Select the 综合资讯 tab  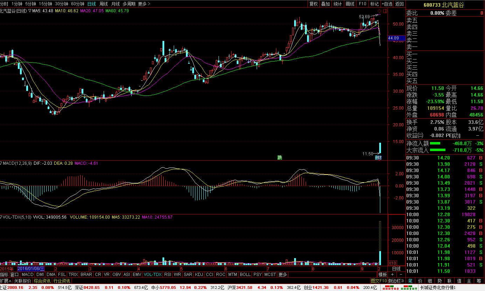(x=42, y=281)
